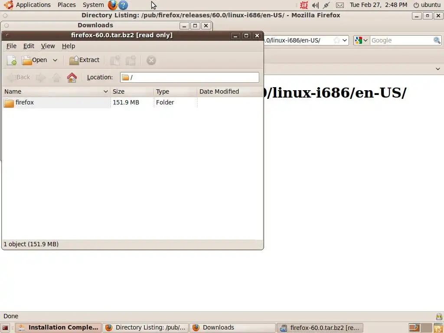Viewport: 444px width, 333px height.
Task: Open the Places menu
Action: (66, 5)
